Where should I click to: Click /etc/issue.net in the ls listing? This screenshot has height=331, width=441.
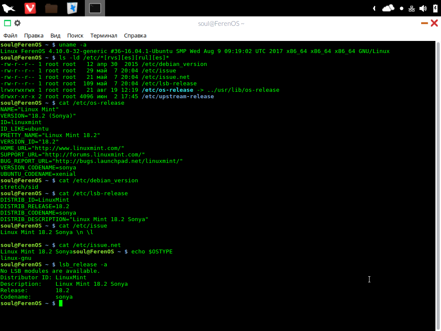(x=166, y=77)
